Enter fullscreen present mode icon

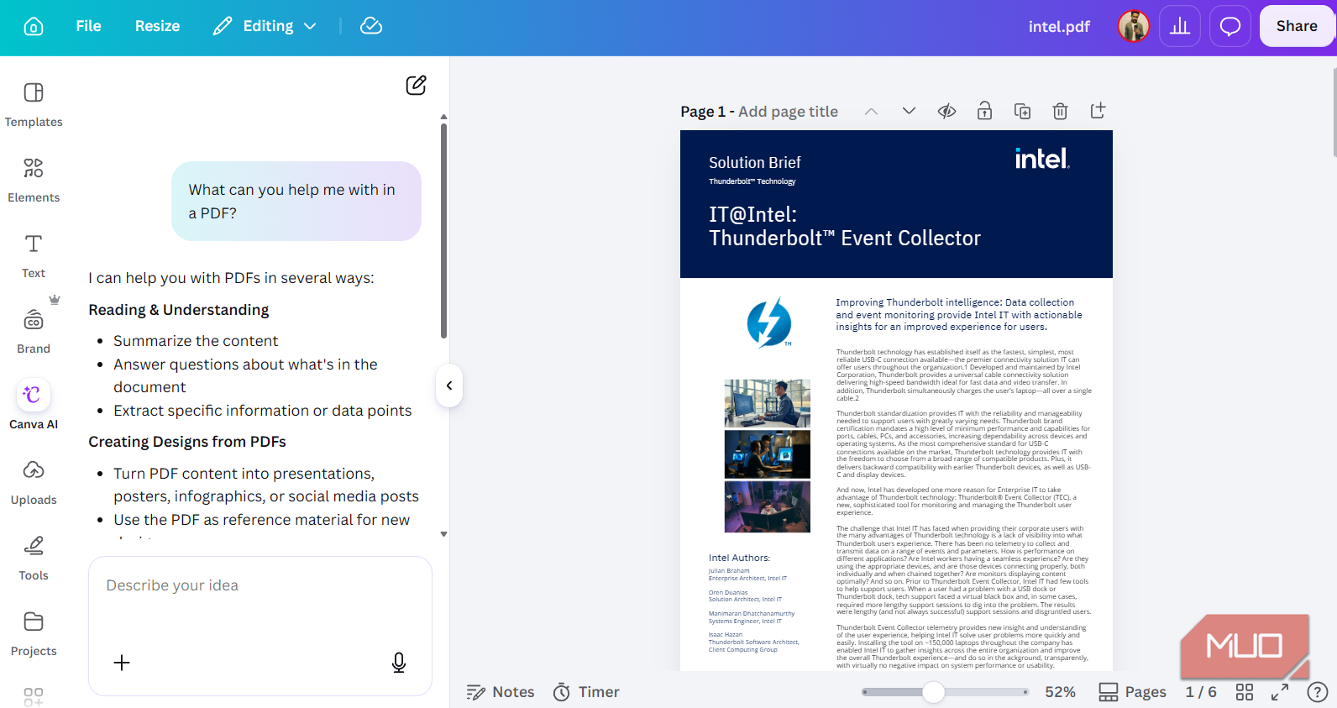pyautogui.click(x=1280, y=692)
